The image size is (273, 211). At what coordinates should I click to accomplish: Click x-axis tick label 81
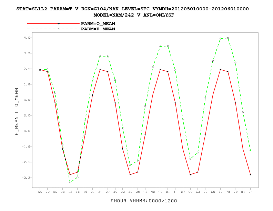243,192
